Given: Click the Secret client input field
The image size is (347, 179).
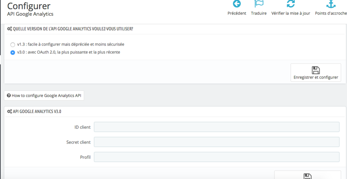Looking at the screenshot, I should 217,142.
